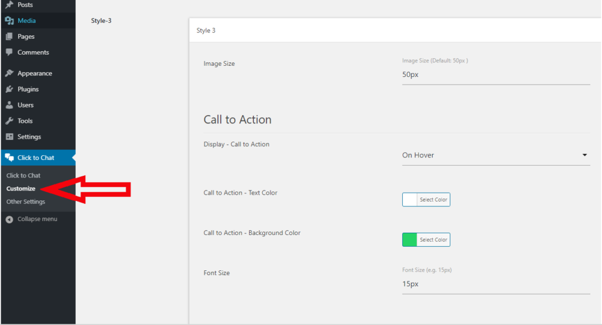602x325 pixels.
Task: Open Media via its camera icon
Action: point(9,21)
